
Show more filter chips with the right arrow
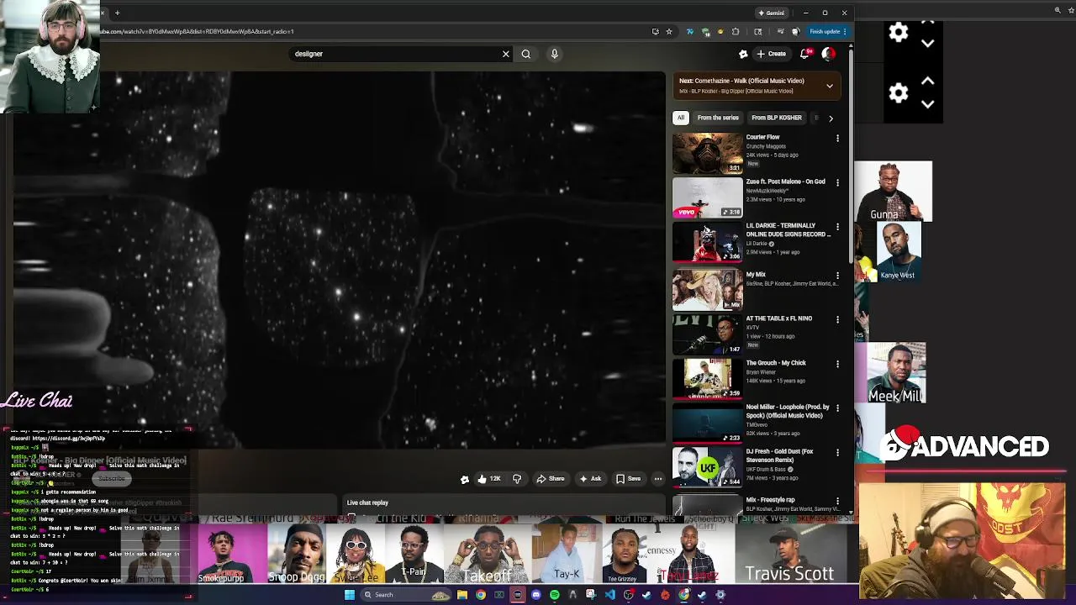(831, 118)
